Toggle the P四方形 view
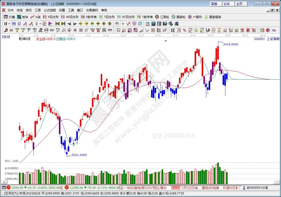Viewport: 281px width, 197px height. click(51, 17)
